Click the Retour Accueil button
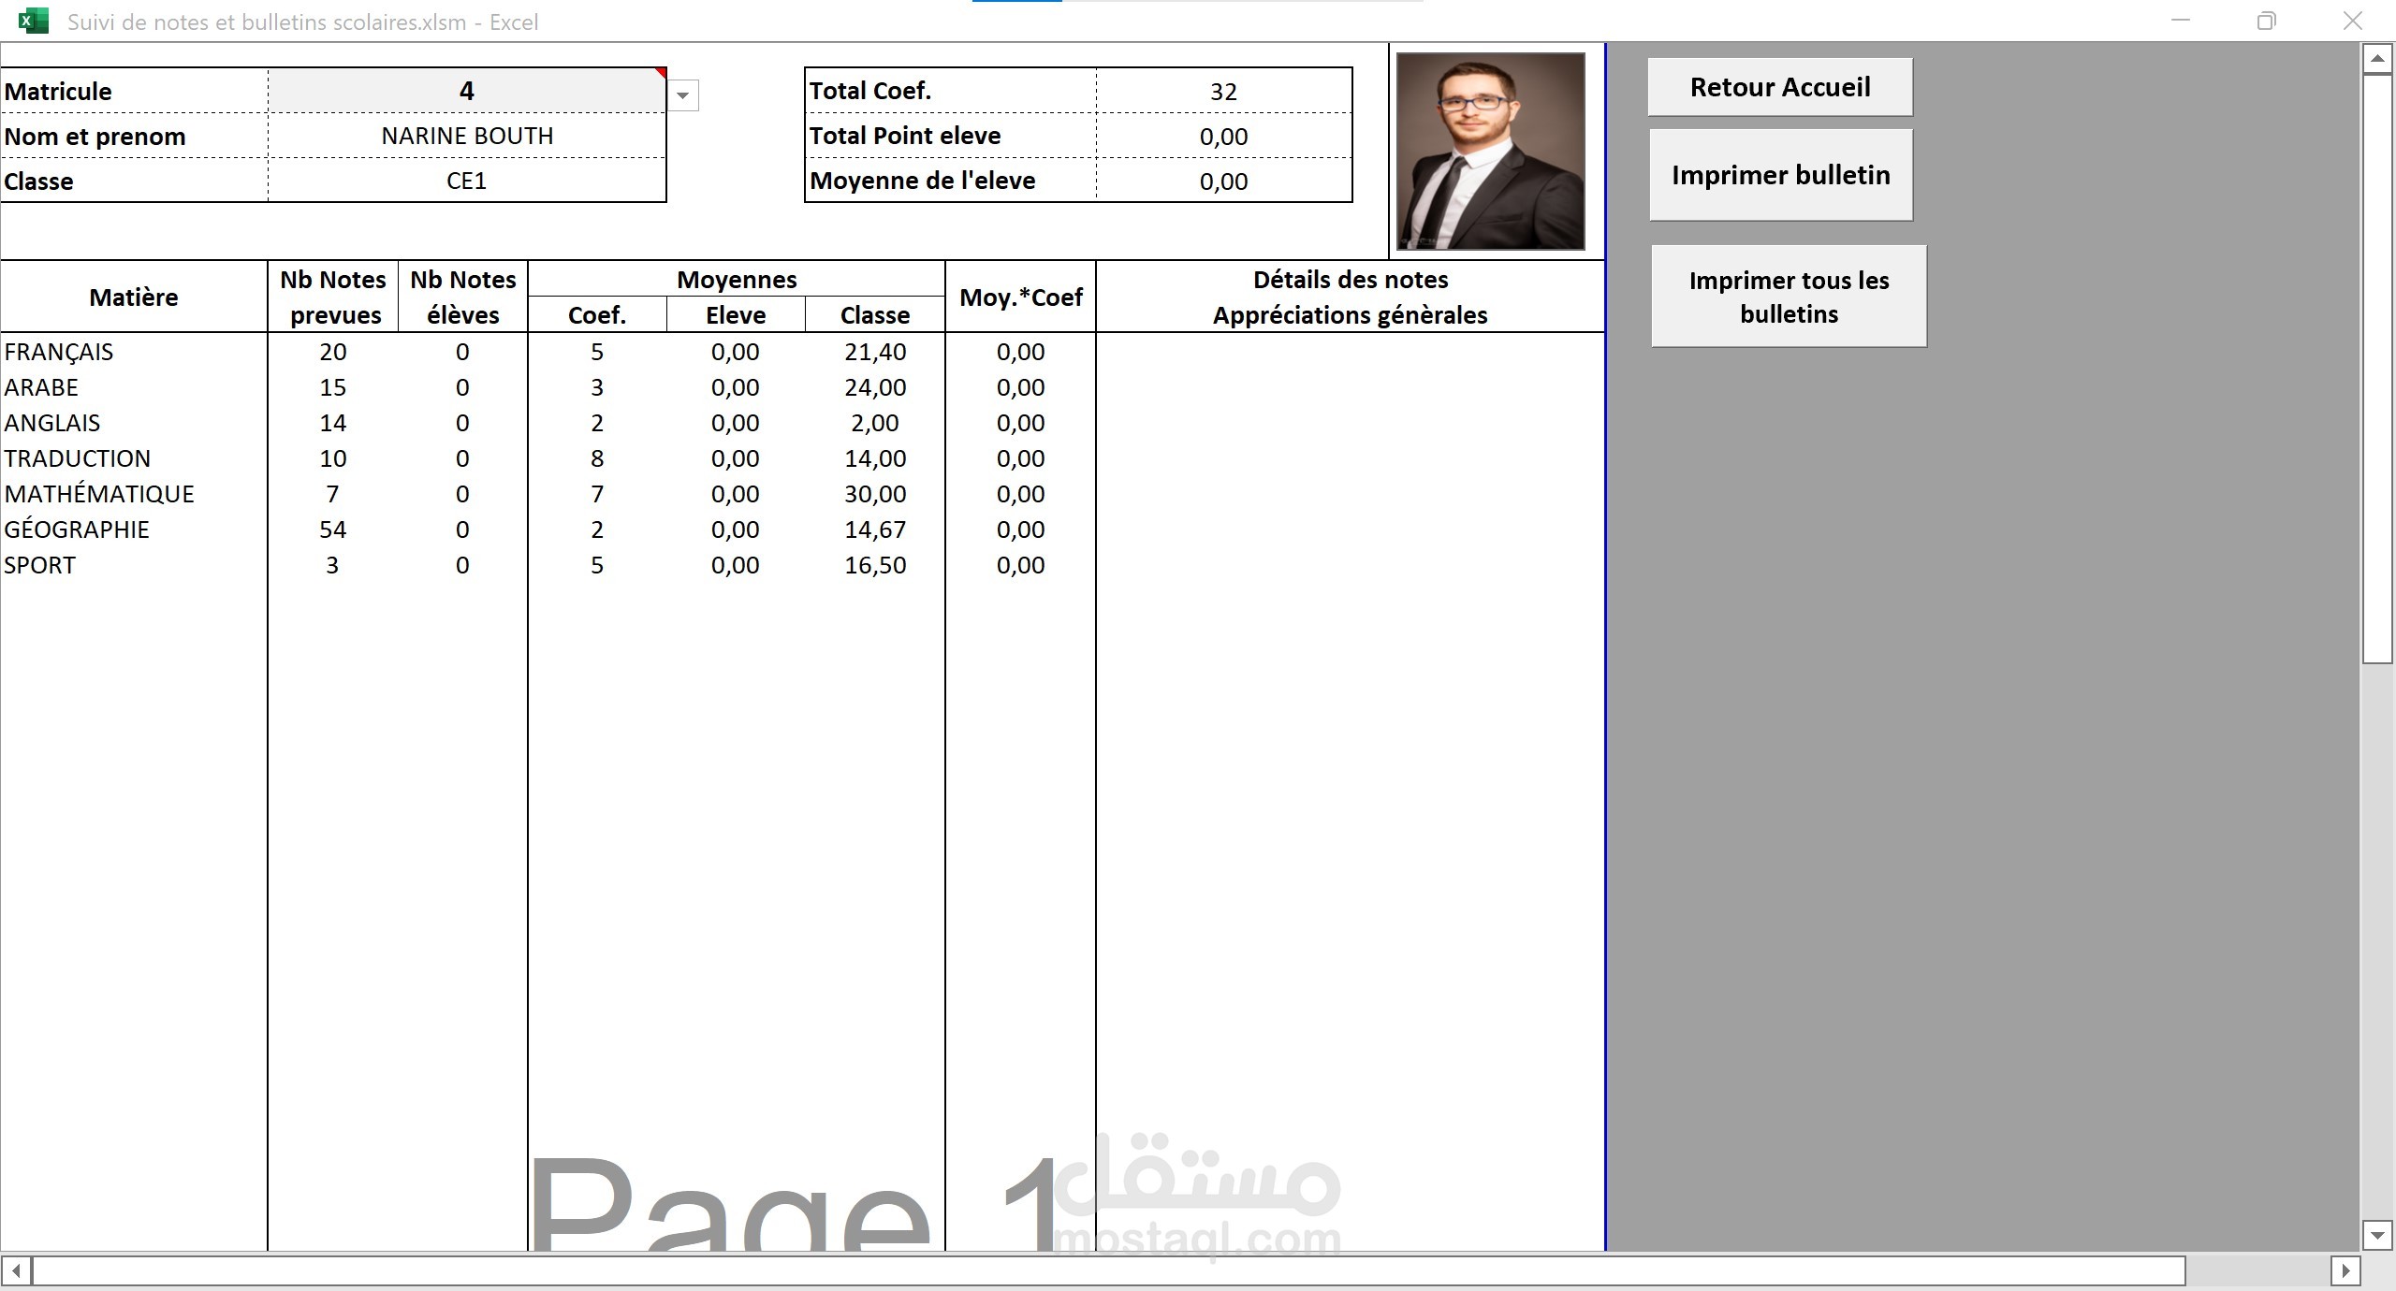This screenshot has width=2396, height=1291. click(1779, 87)
